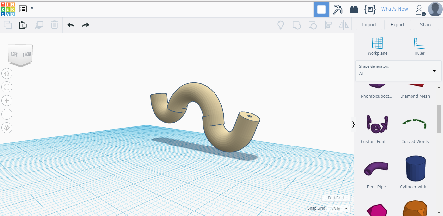Zoom out with the minus button
The image size is (443, 216).
tap(7, 114)
